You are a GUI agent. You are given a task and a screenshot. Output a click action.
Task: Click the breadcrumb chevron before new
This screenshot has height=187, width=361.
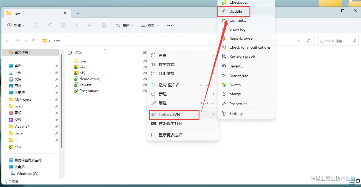pyautogui.click(x=50, y=41)
